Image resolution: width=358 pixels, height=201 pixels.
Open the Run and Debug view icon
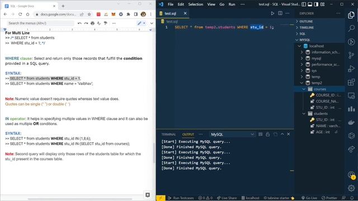tap(351, 69)
